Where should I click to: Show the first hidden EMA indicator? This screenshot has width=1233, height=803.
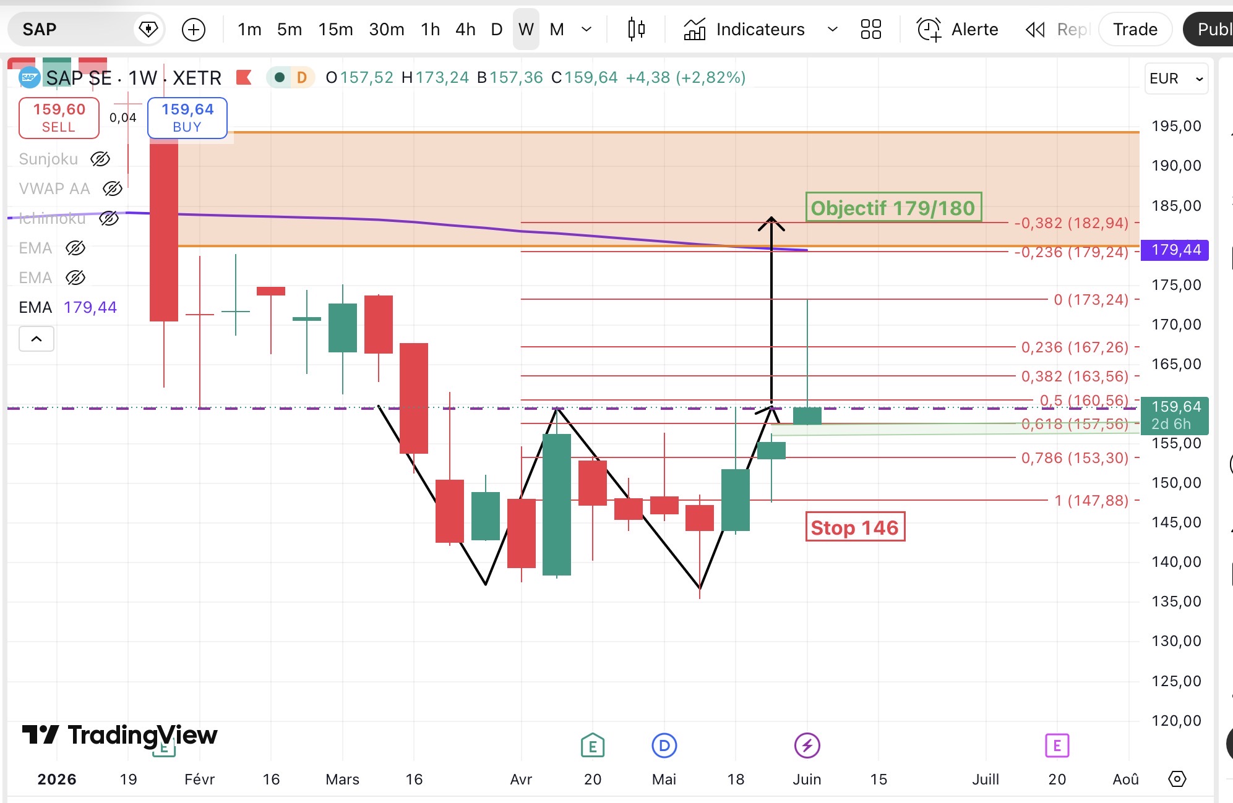[75, 248]
